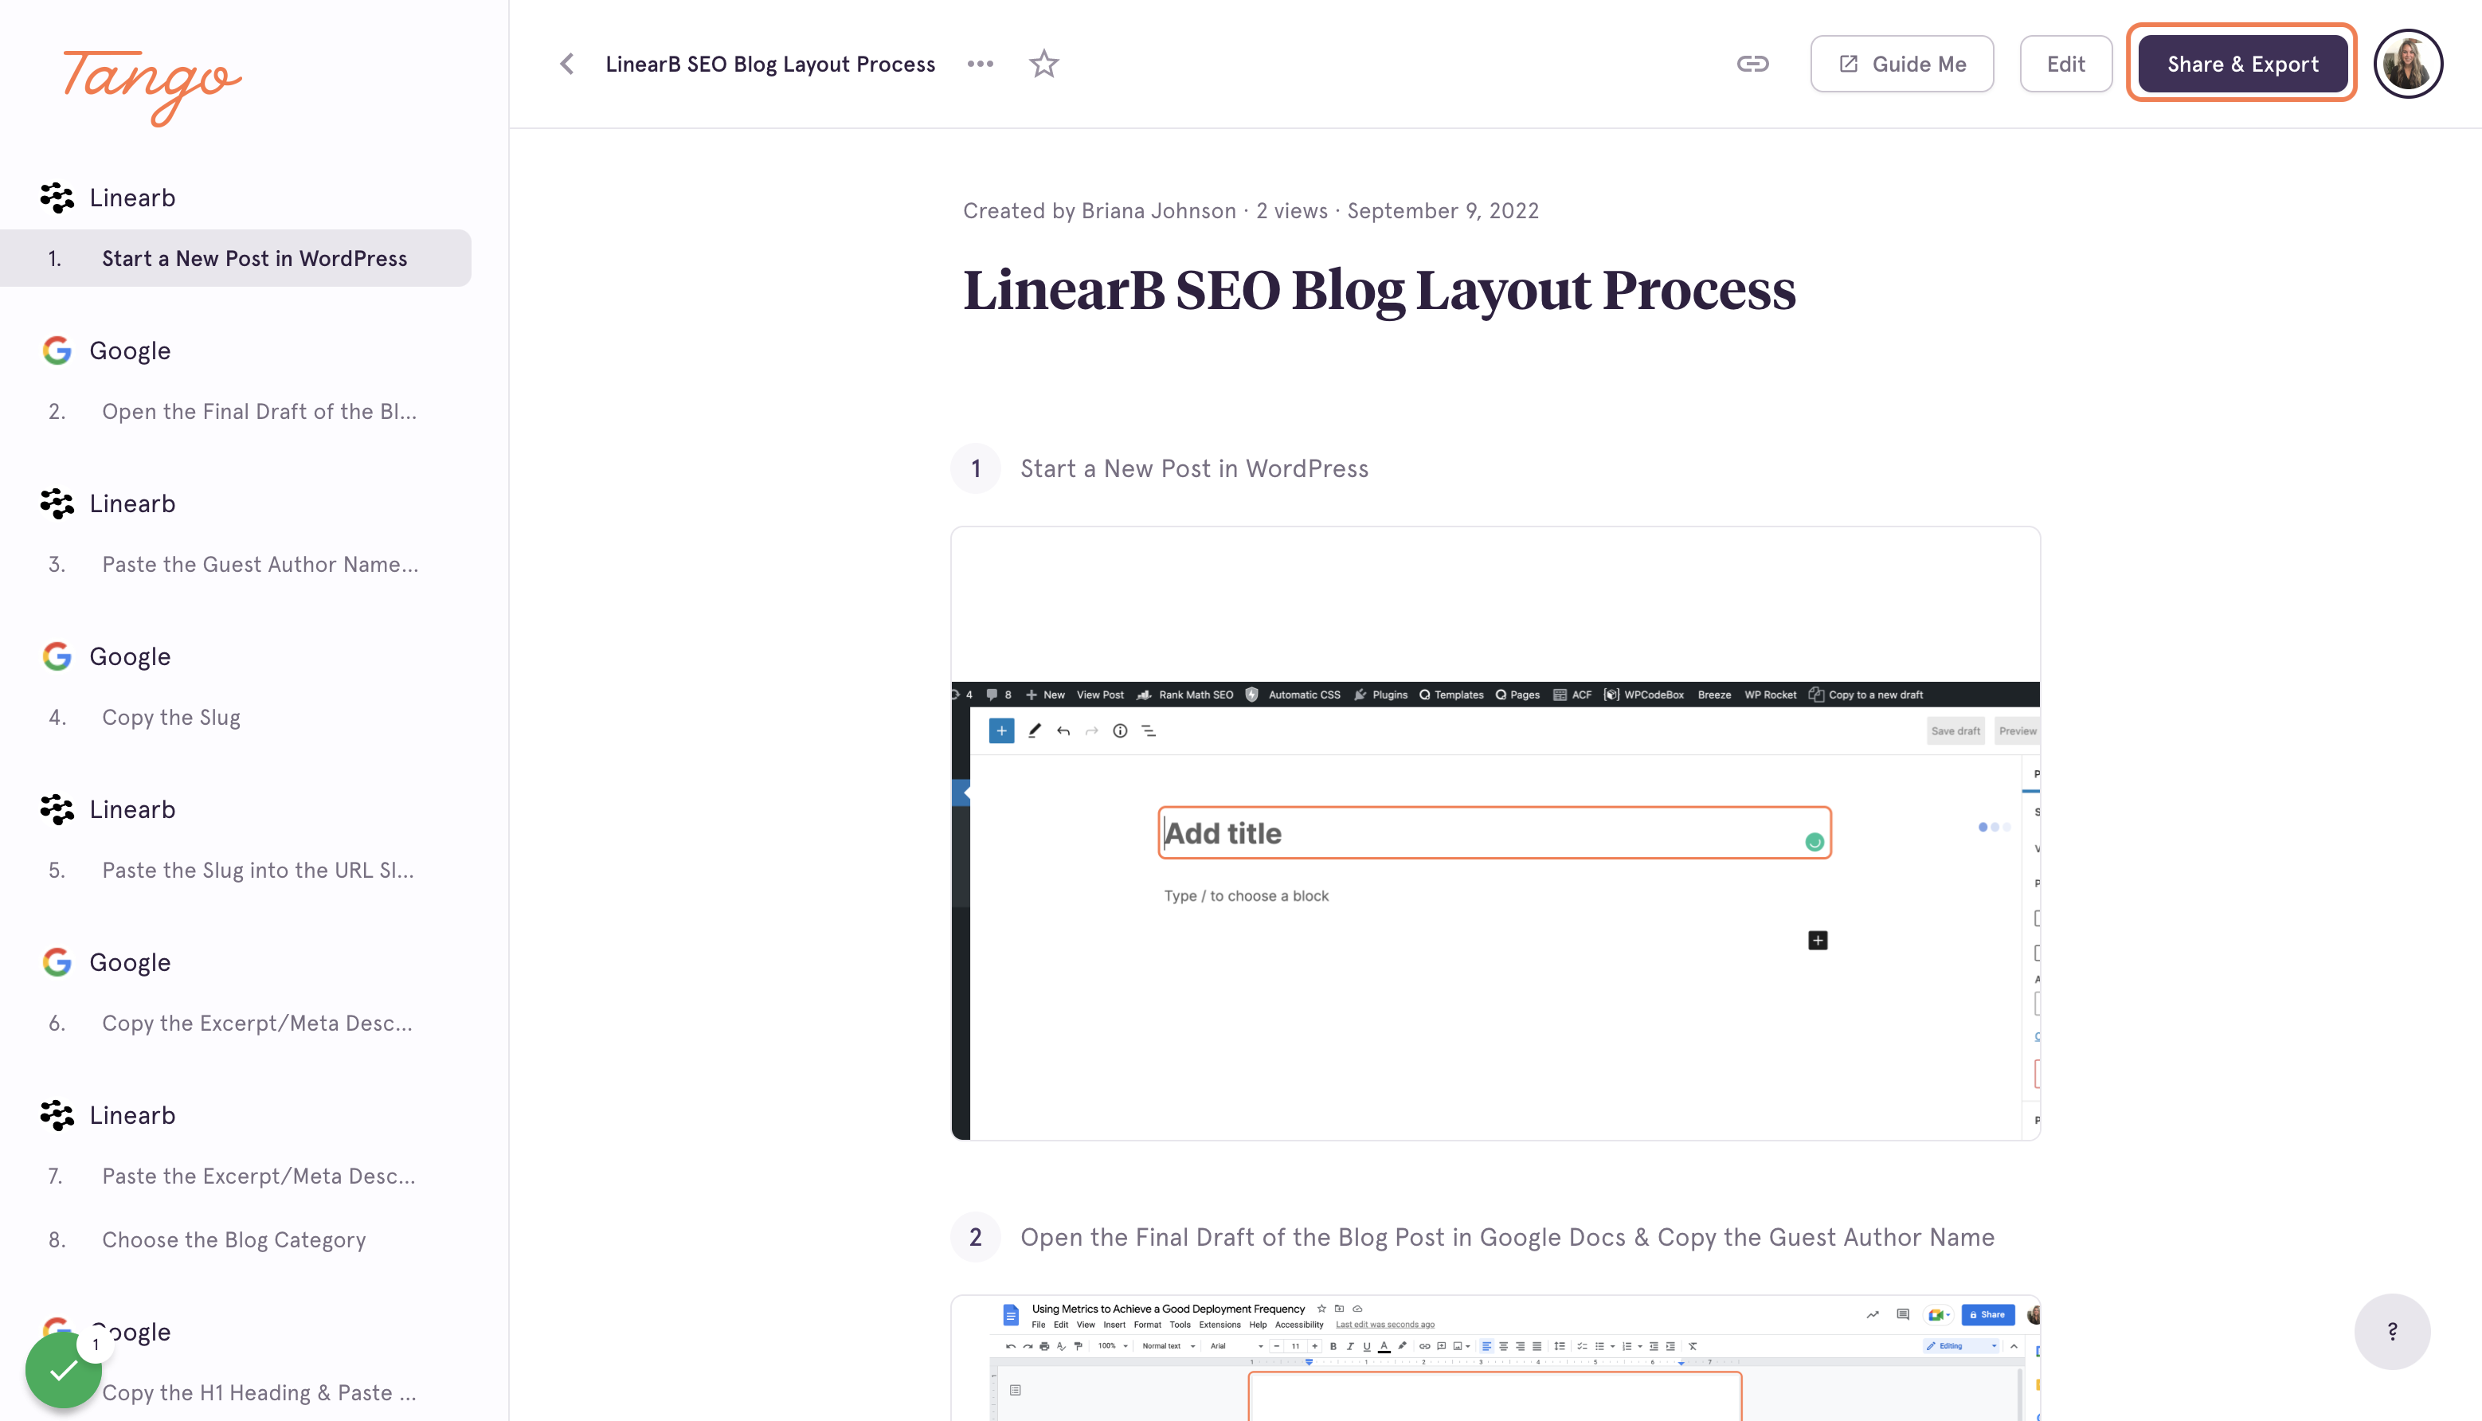Viewport: 2482px width, 1421px height.
Task: Open Share & Export
Action: [x=2242, y=65]
